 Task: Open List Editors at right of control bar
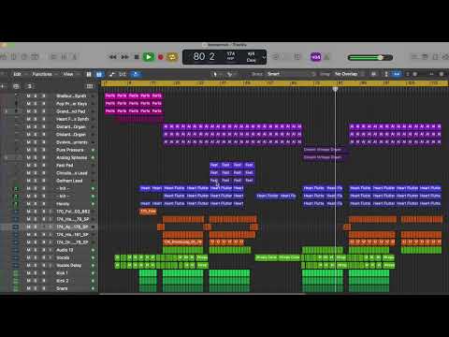click(414, 57)
